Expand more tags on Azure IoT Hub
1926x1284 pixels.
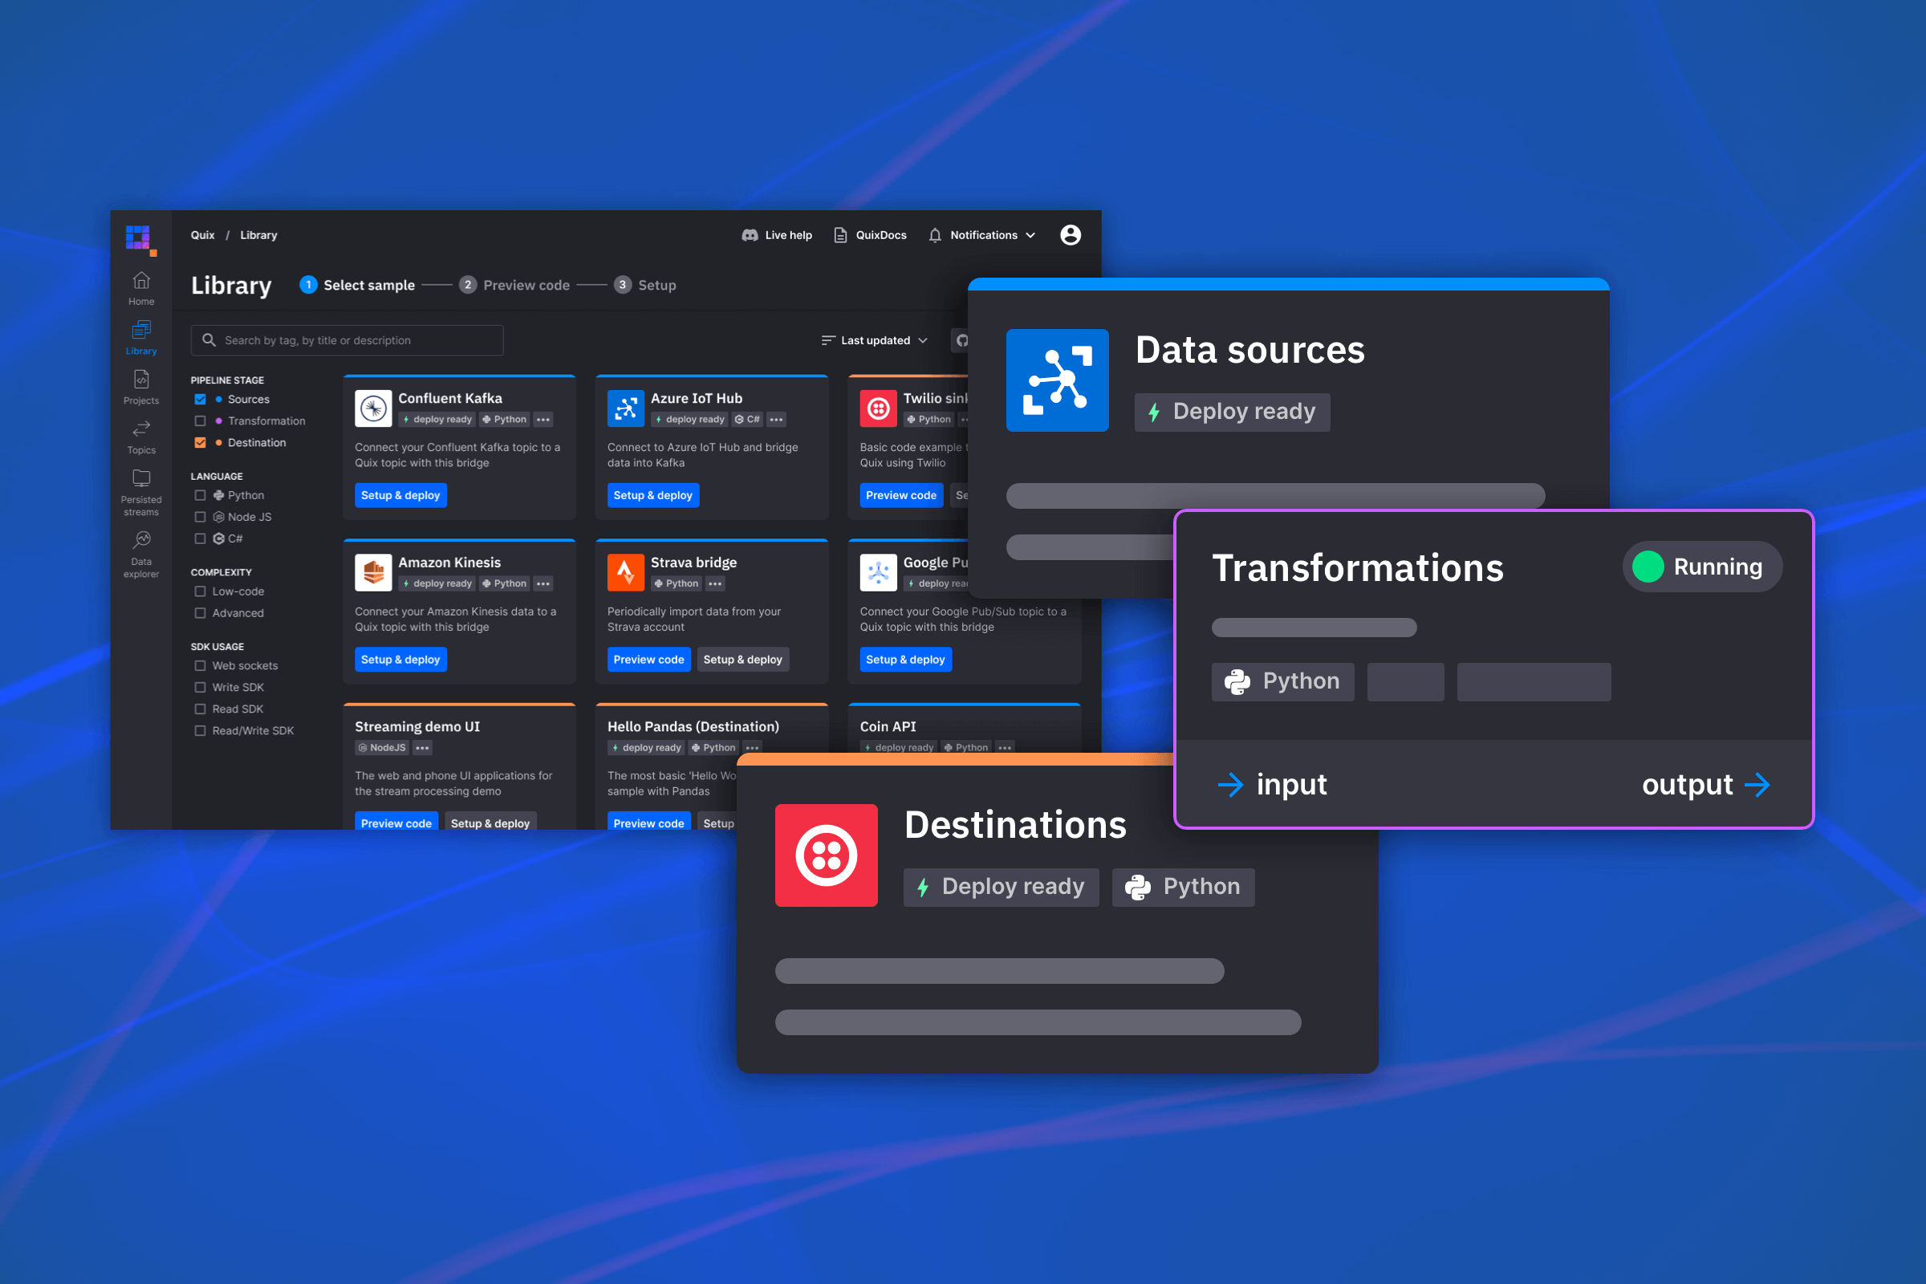[x=776, y=419]
